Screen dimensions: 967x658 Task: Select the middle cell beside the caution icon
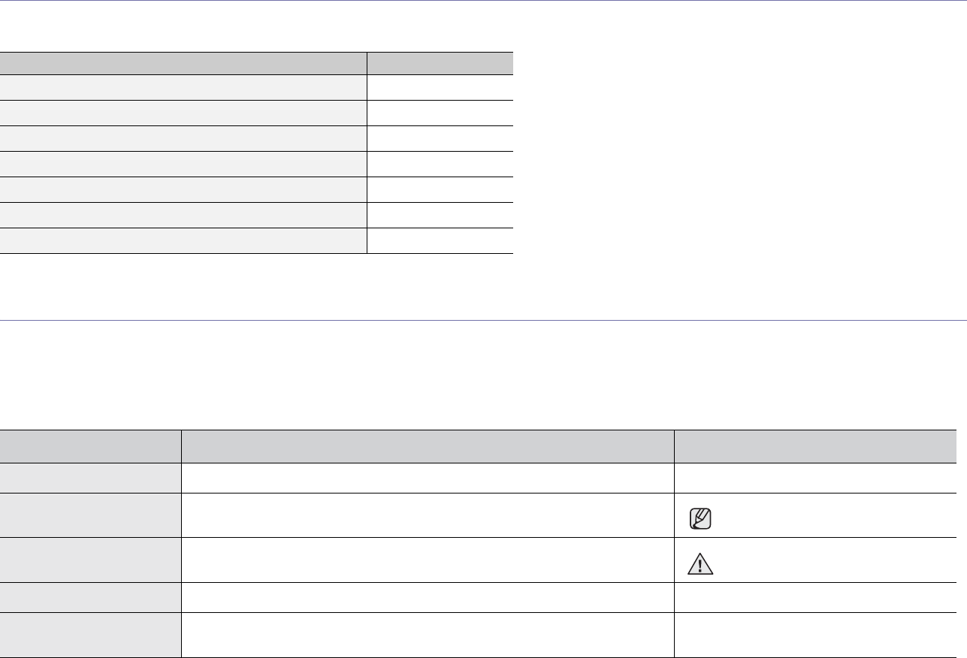pyautogui.click(x=428, y=560)
